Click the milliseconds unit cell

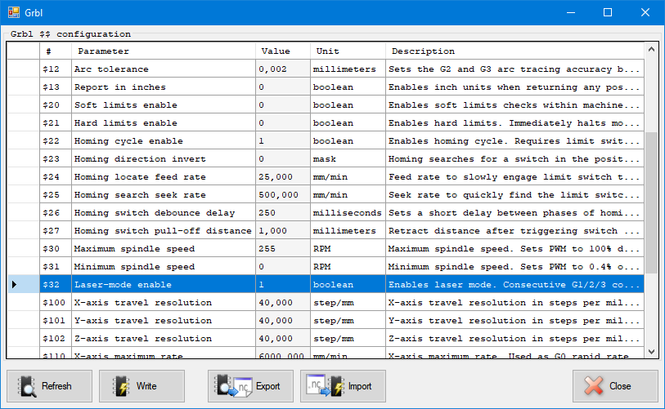pos(348,212)
